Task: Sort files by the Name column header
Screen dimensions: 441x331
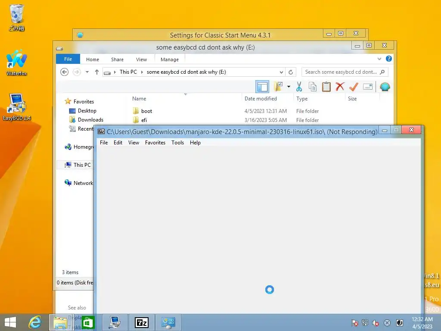Action: click(139, 99)
